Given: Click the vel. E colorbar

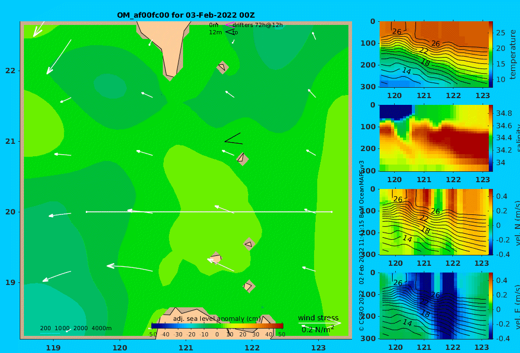Looking at the screenshot, I should click(490, 306).
